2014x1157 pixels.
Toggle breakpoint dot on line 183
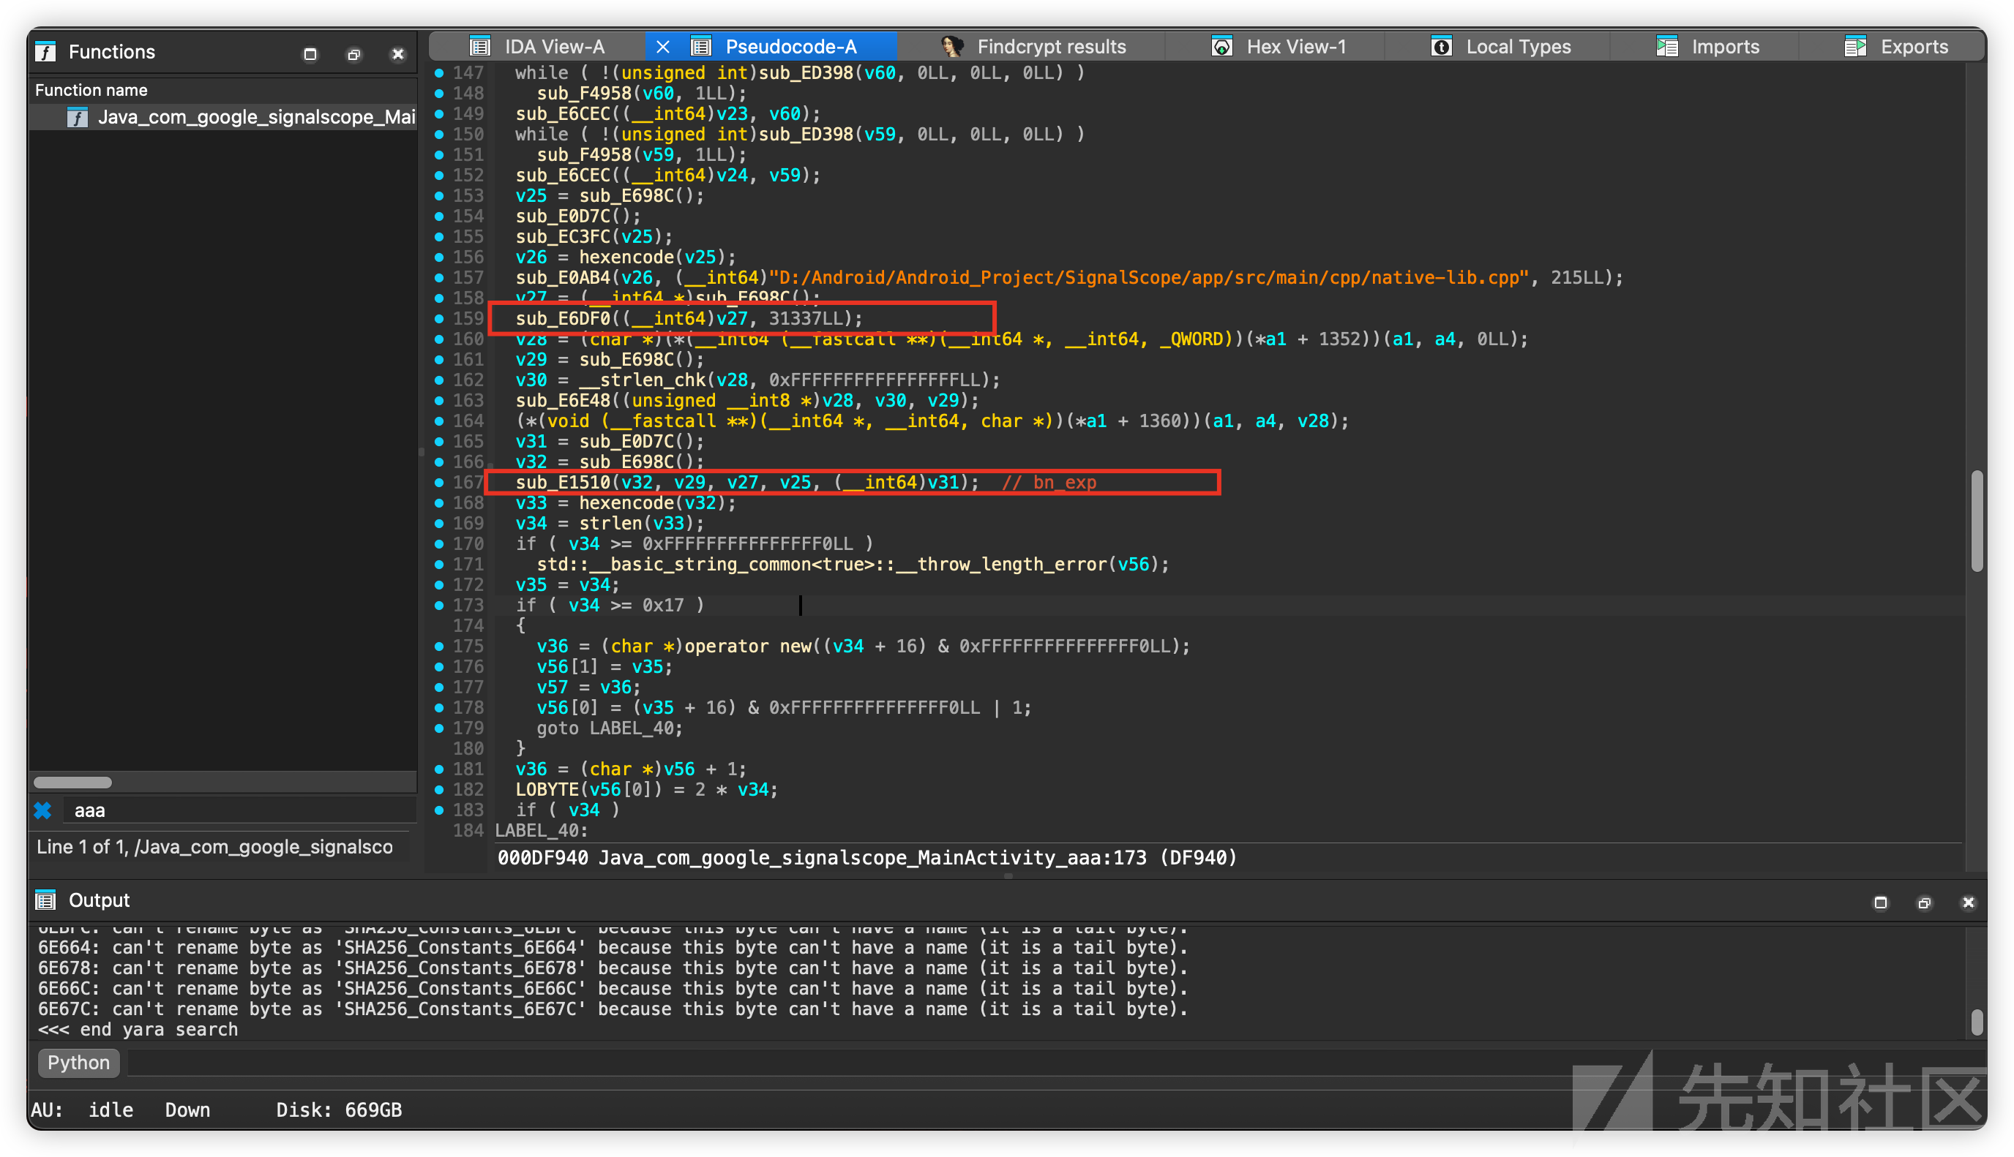point(439,810)
